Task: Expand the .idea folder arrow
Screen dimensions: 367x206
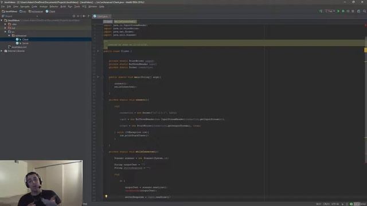Action: [x=5, y=24]
